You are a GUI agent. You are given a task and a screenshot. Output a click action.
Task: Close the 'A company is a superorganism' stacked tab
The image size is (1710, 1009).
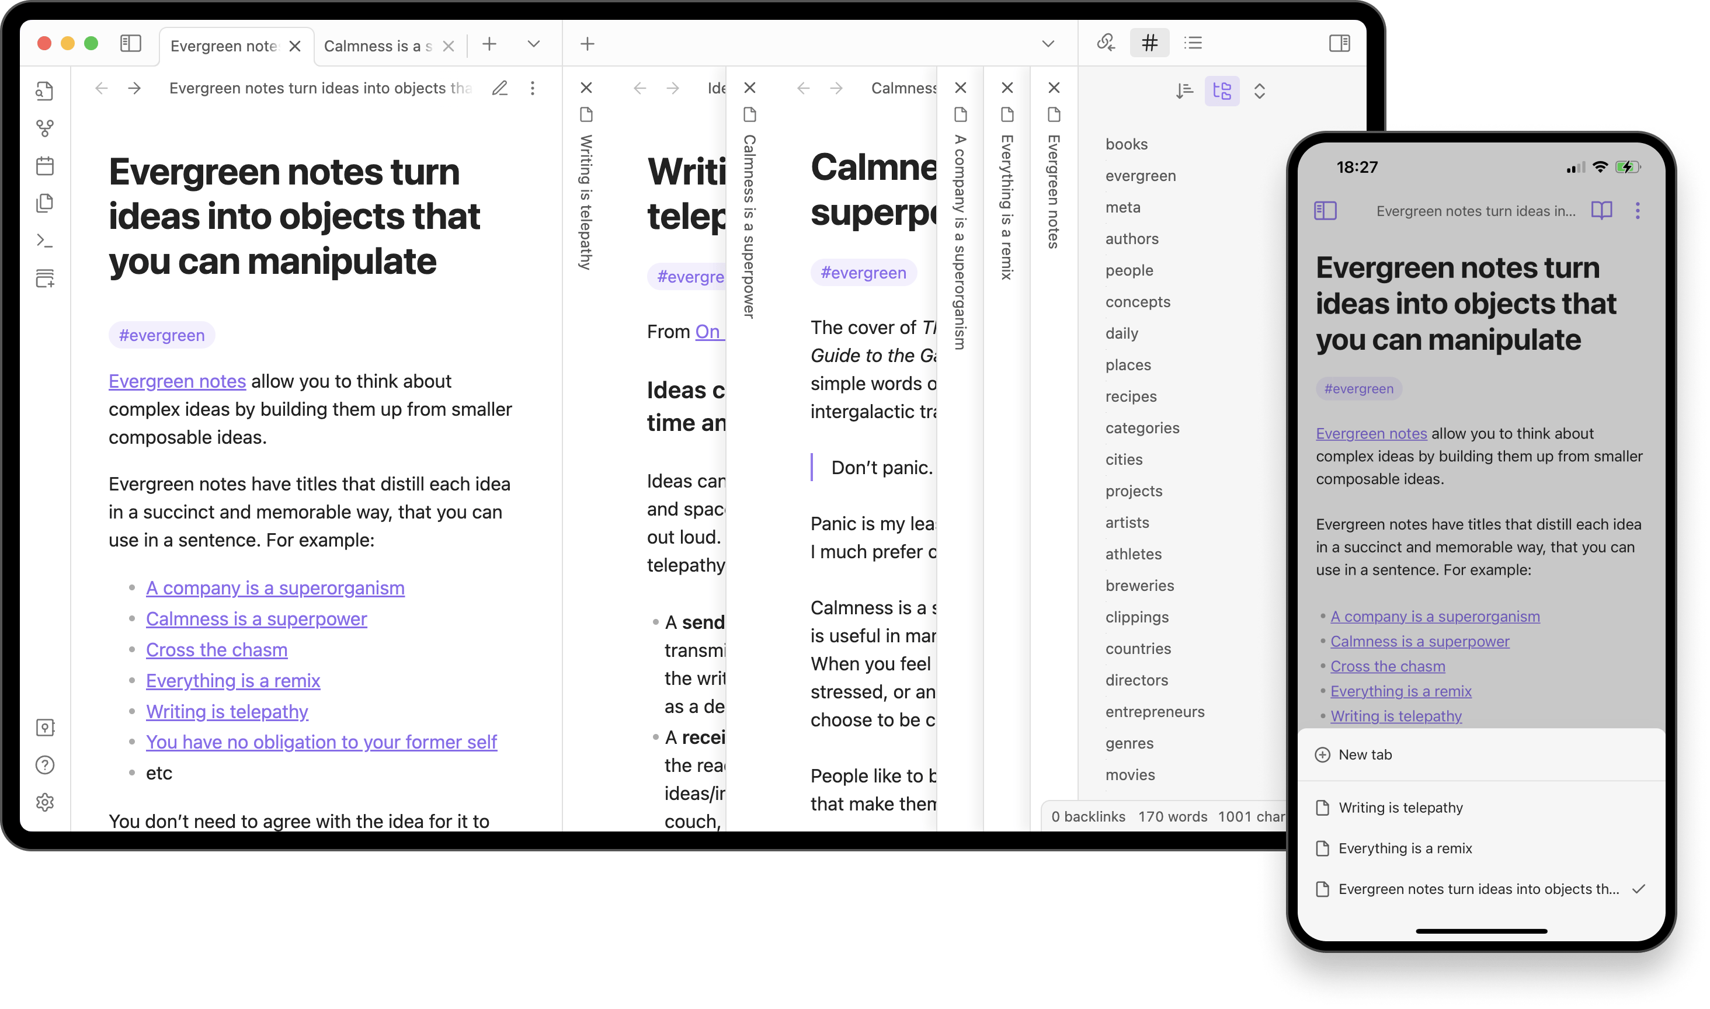pos(961,88)
